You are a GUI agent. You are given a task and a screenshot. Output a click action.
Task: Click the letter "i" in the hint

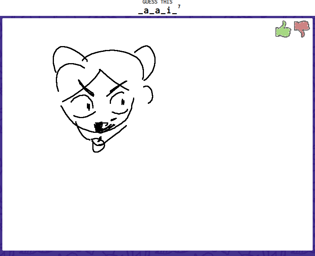coord(169,10)
